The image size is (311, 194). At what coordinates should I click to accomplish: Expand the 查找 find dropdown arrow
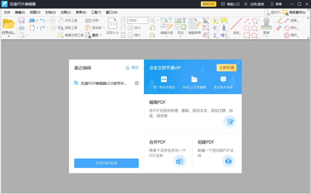pyautogui.click(x=101, y=35)
